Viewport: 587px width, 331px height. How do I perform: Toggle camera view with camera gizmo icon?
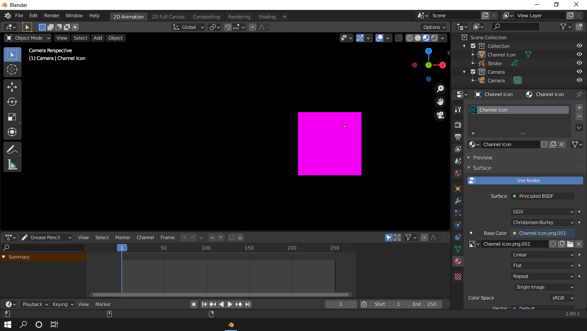coord(440,116)
